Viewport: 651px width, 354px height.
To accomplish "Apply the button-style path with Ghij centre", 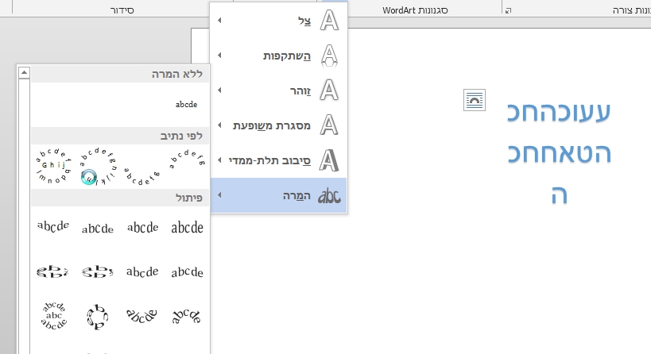I will pyautogui.click(x=53, y=165).
